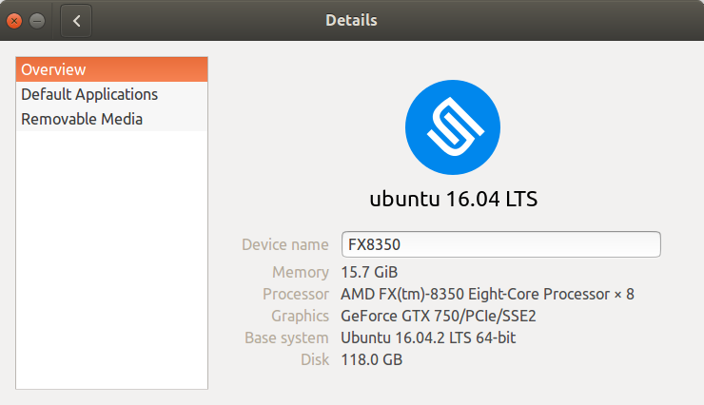
Task: Click the Device name field containing FX8350
Action: click(501, 244)
